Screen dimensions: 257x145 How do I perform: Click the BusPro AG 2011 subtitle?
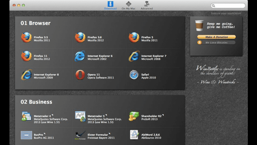click(44, 138)
